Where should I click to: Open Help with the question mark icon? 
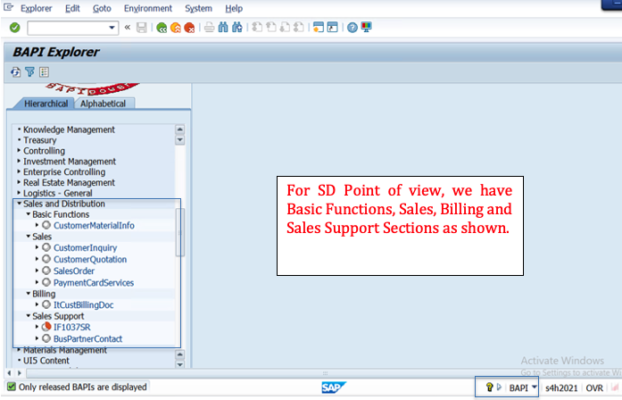(x=352, y=28)
